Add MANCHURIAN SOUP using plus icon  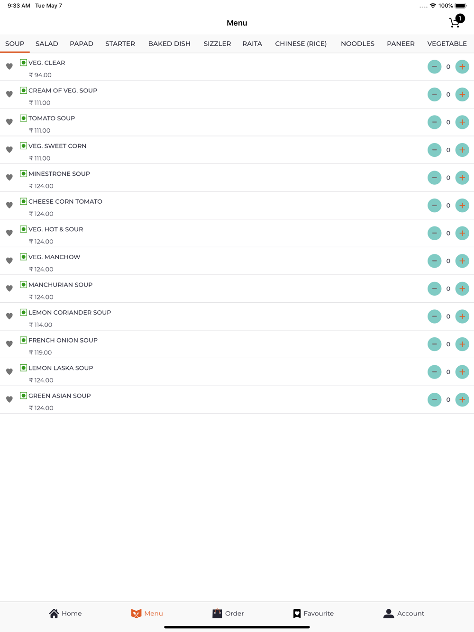(x=462, y=289)
